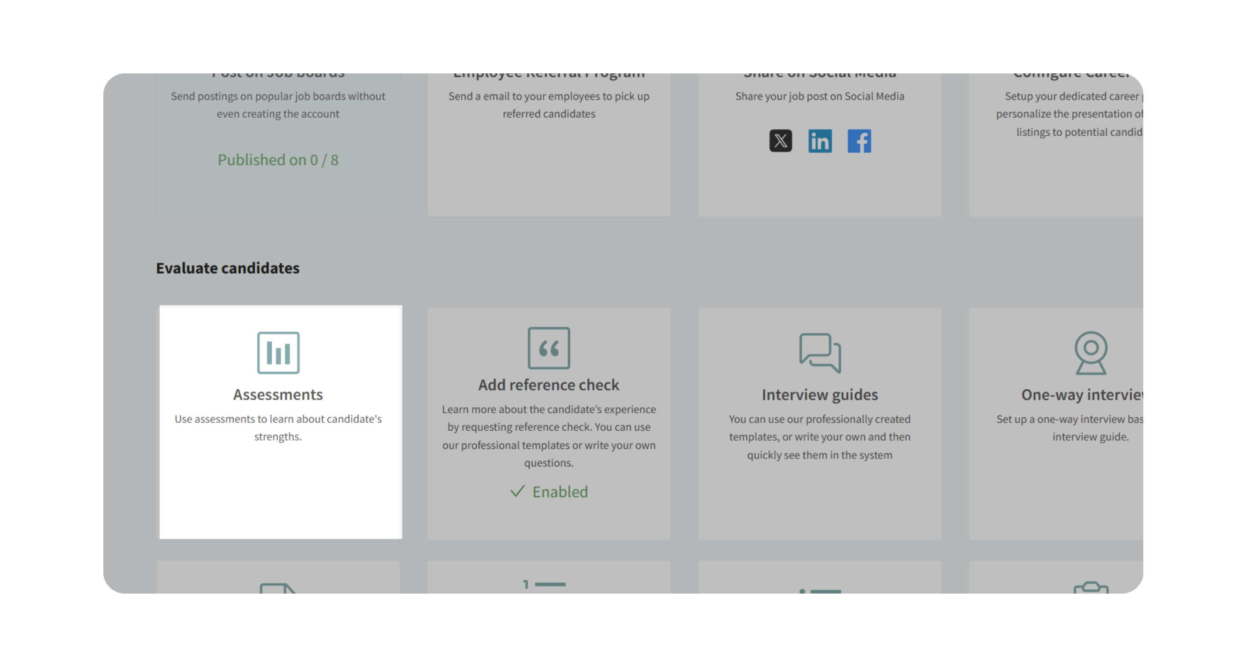The width and height of the screenshot is (1245, 667).
Task: Click the Assessments card description text
Action: (x=278, y=428)
